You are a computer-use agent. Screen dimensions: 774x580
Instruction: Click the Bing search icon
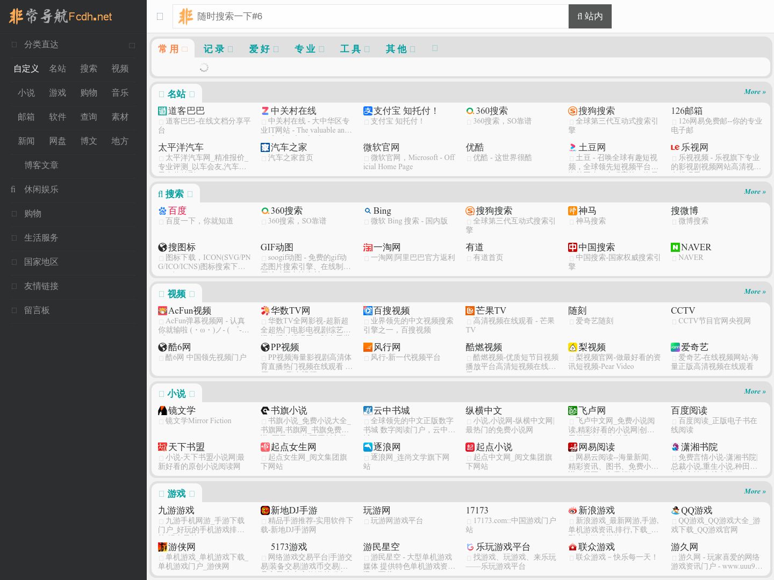(368, 211)
